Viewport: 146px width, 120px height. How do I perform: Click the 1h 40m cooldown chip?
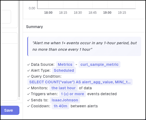pos(60,106)
